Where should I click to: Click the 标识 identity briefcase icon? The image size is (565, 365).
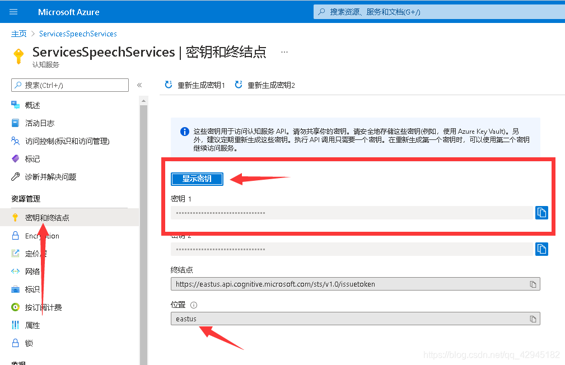[x=15, y=289]
